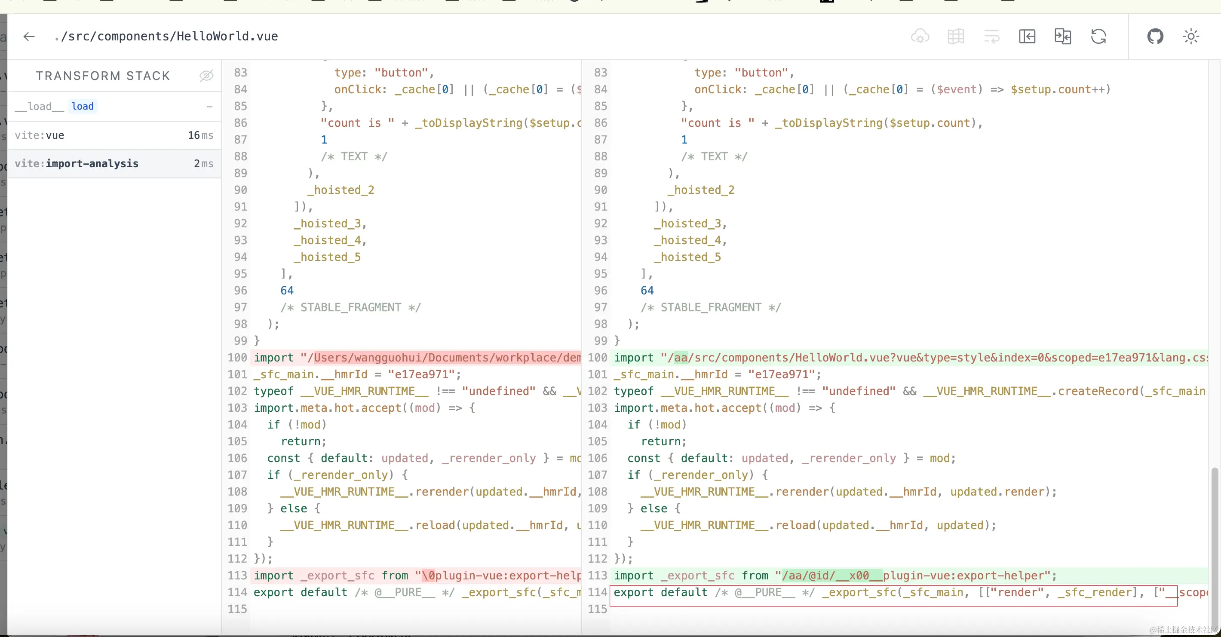
Task: Hide unchanged transforms with crossed-eye icon
Action: (206, 75)
